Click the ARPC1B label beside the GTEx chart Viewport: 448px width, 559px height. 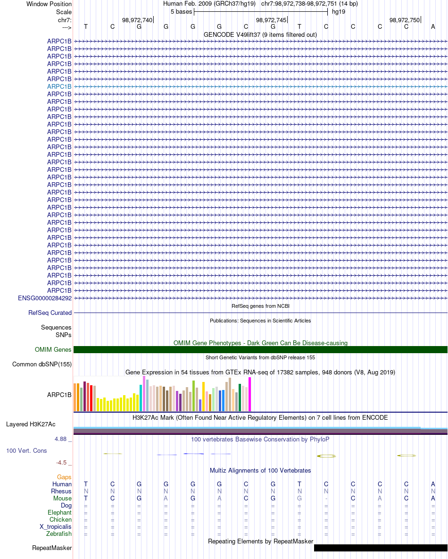(59, 395)
